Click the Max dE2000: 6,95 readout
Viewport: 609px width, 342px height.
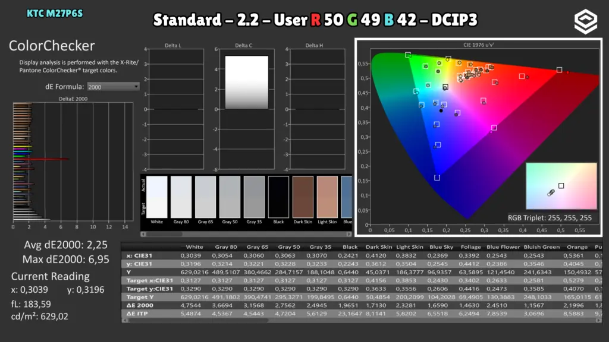coord(65,259)
